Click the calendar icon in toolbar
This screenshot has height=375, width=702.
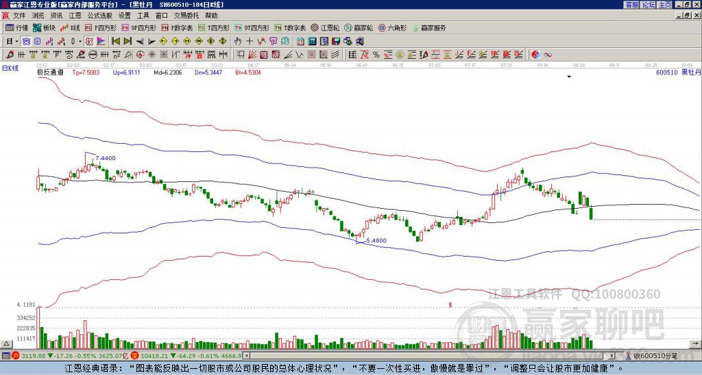click(300, 42)
